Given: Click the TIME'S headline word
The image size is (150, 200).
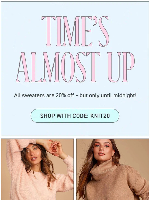Looking at the screenshot, I should click(x=75, y=31).
